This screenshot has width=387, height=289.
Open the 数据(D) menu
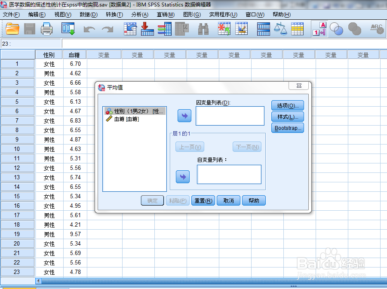[x=89, y=15]
